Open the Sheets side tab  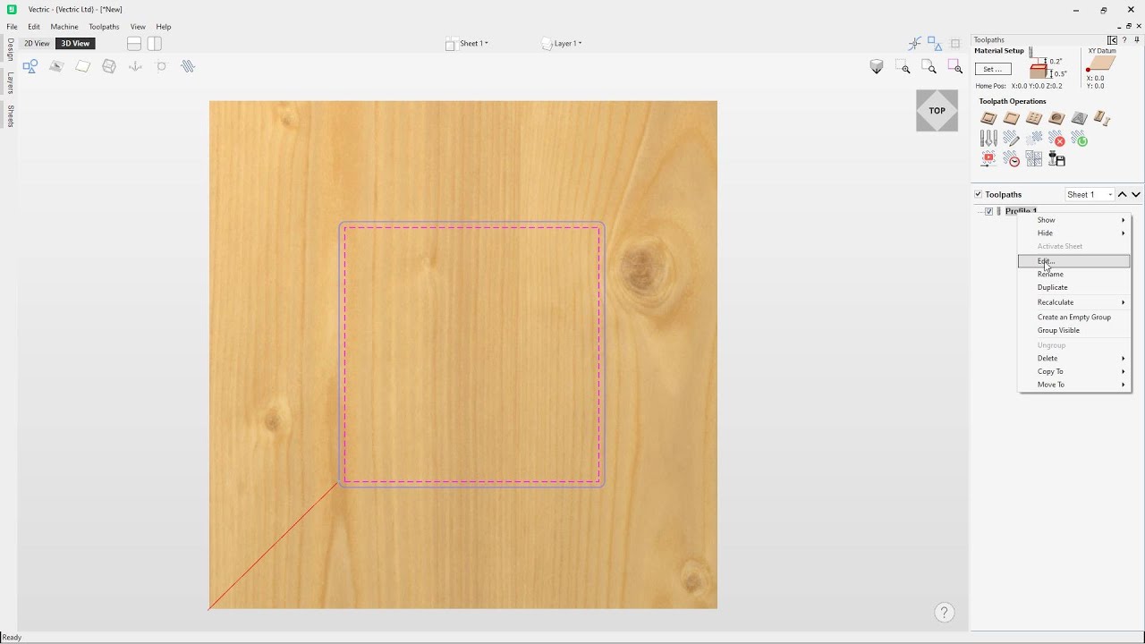click(10, 115)
